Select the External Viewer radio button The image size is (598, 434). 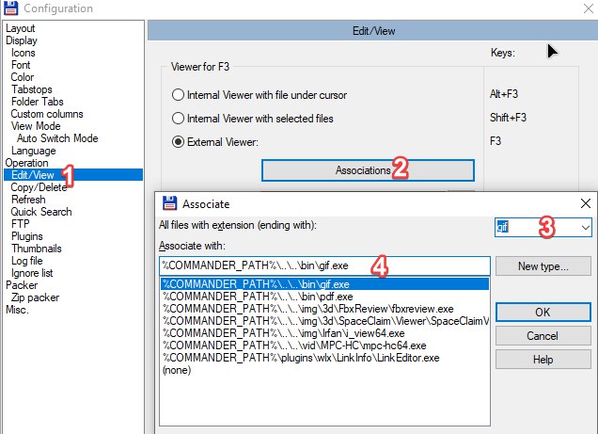(x=215, y=142)
